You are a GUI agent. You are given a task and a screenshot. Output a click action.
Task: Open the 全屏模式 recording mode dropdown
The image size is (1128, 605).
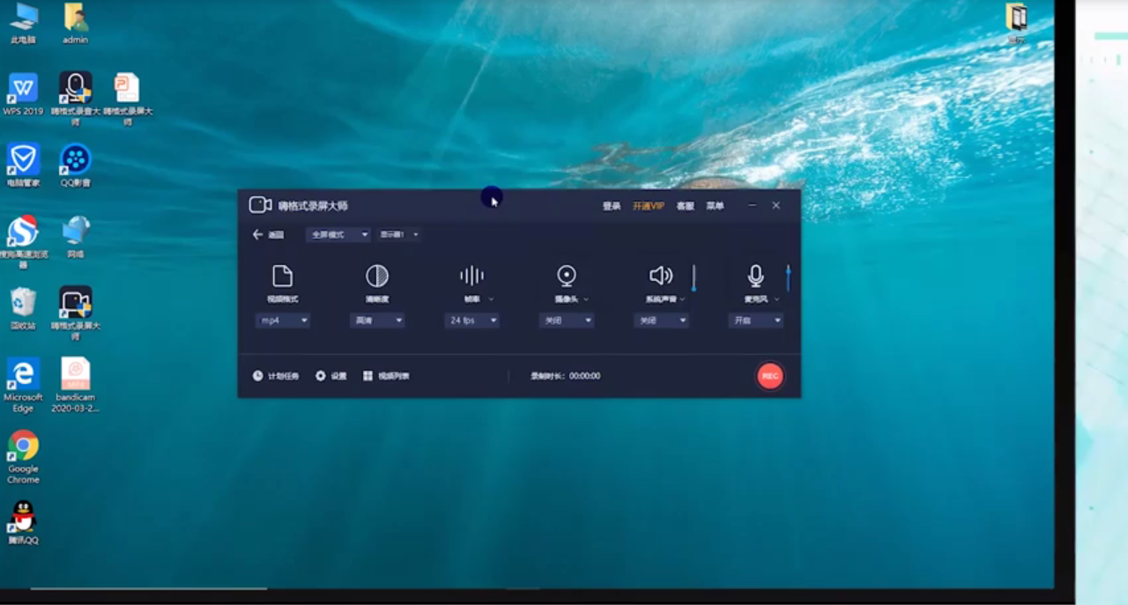pyautogui.click(x=338, y=234)
